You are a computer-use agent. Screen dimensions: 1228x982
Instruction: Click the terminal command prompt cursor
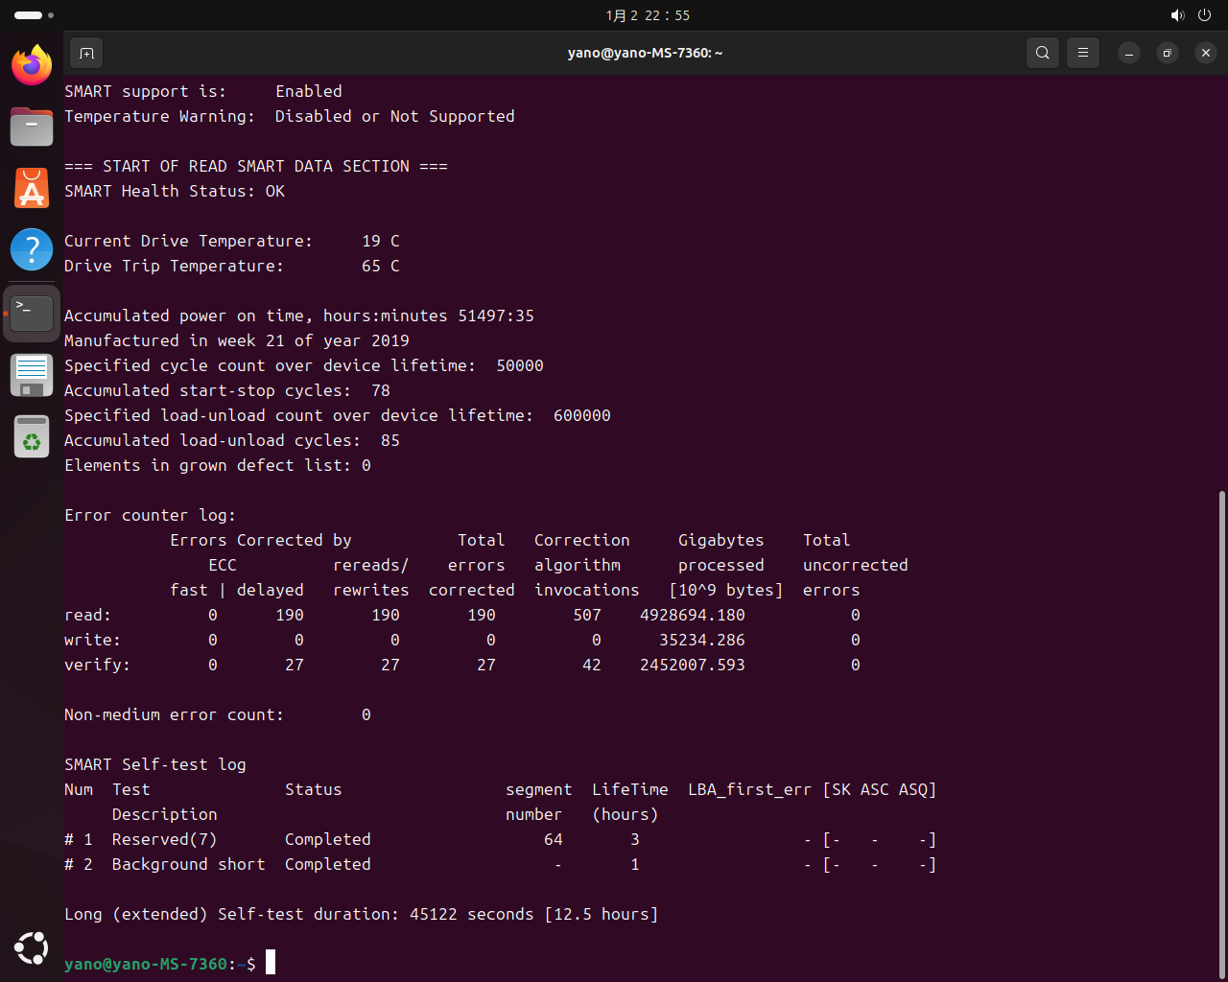(x=271, y=963)
